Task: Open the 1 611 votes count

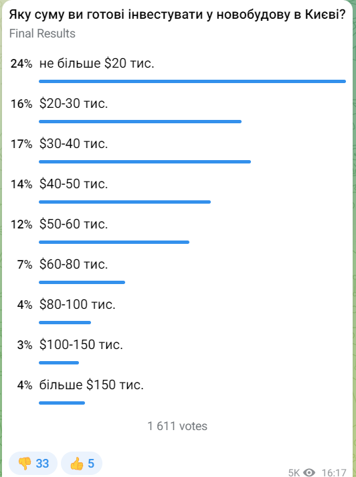Action: pyautogui.click(x=177, y=426)
